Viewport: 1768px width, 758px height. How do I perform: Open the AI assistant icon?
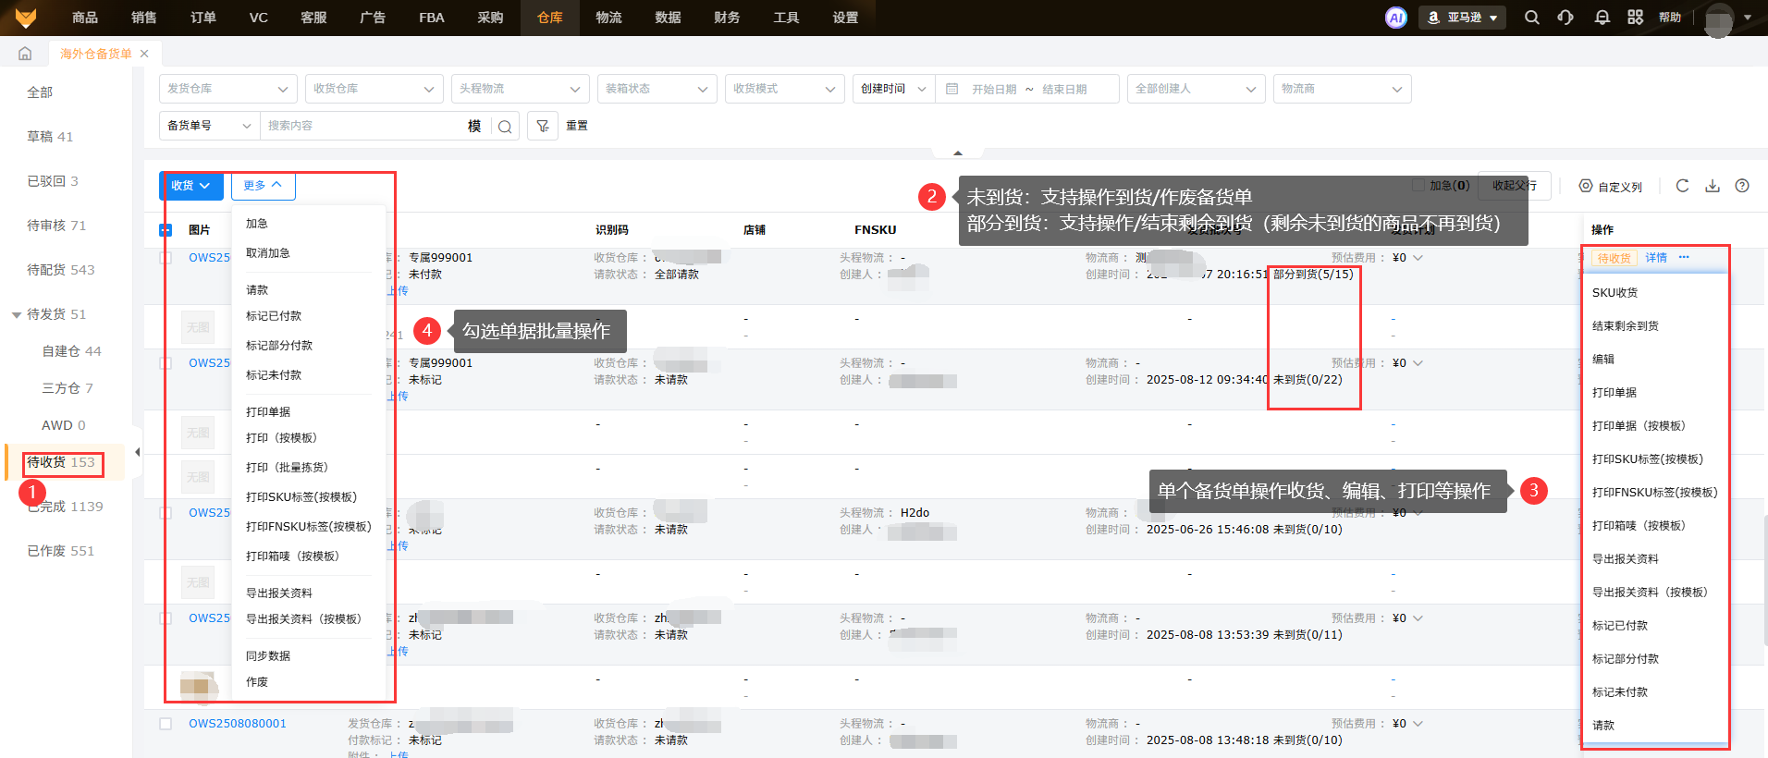point(1395,18)
